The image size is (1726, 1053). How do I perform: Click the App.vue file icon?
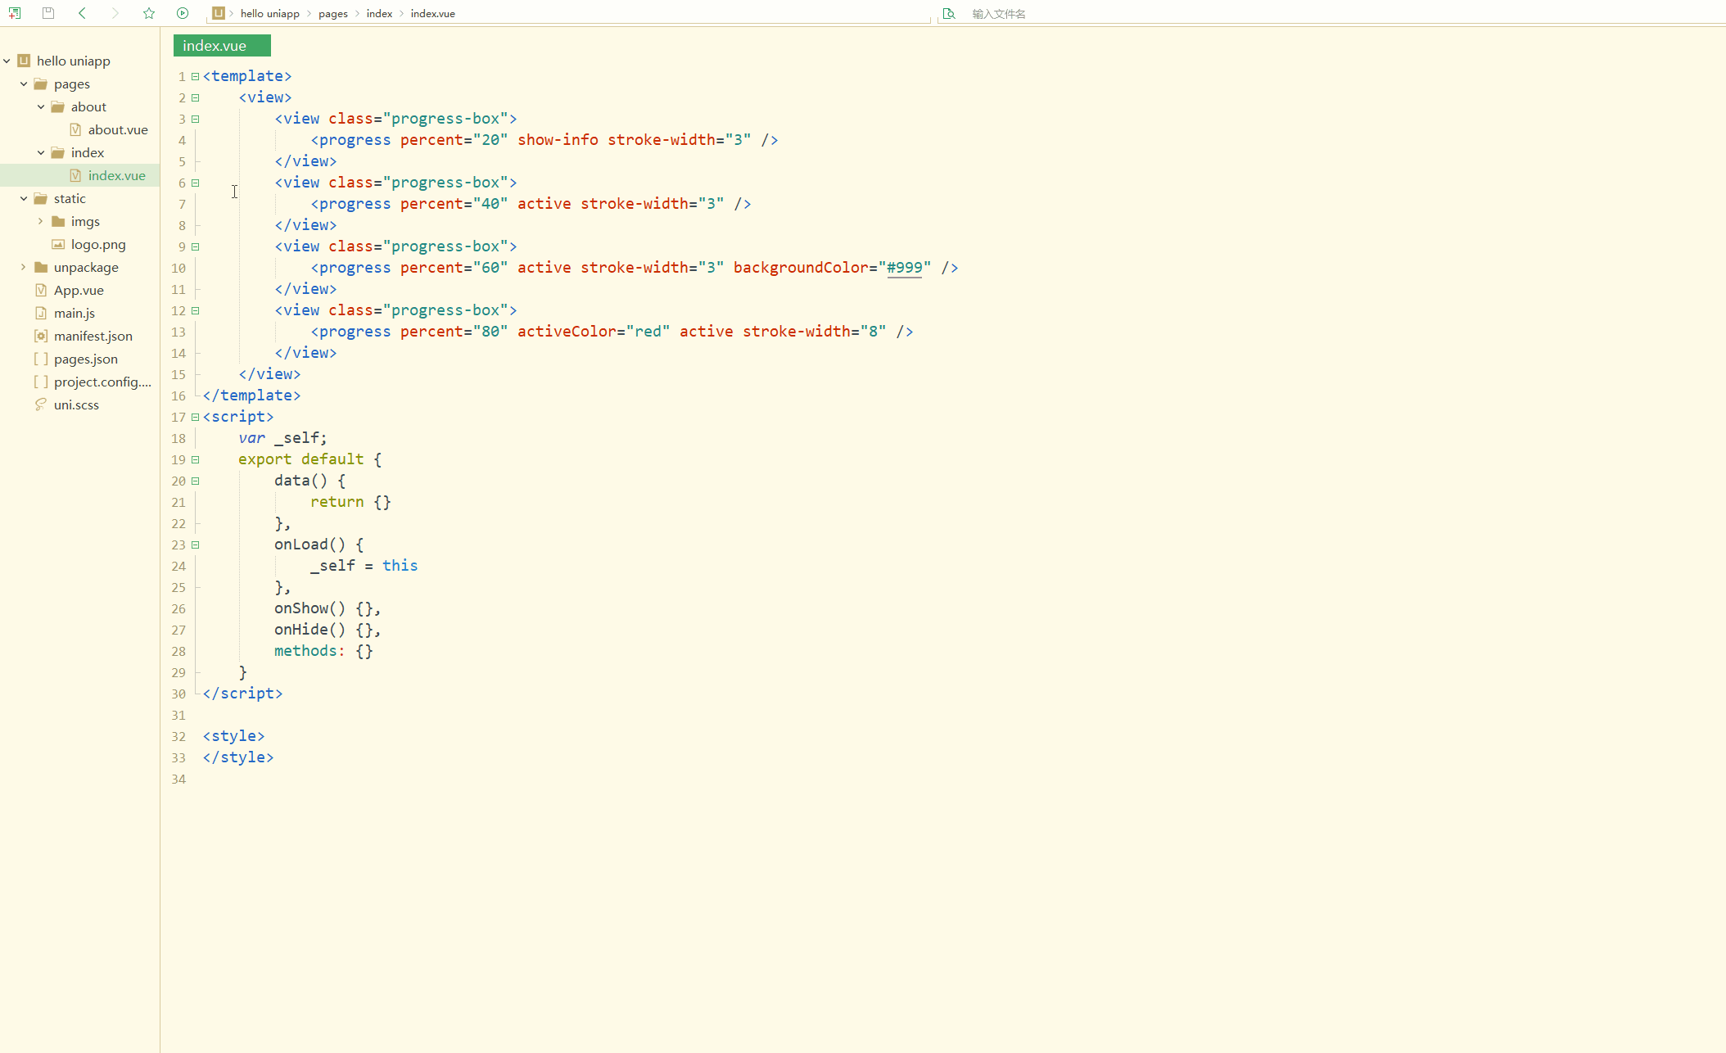click(x=41, y=290)
